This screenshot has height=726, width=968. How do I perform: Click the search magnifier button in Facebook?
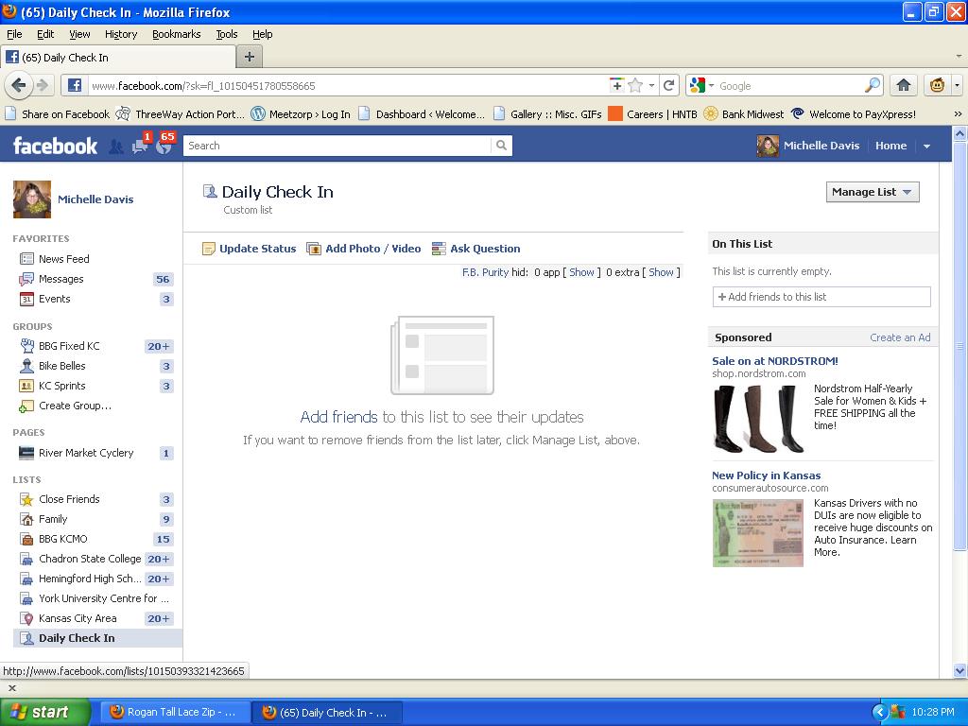pos(501,146)
